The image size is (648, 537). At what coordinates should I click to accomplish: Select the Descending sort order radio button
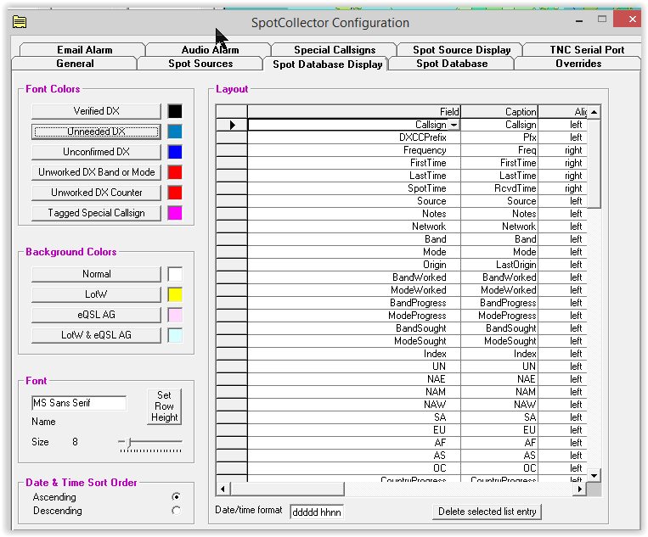point(176,511)
